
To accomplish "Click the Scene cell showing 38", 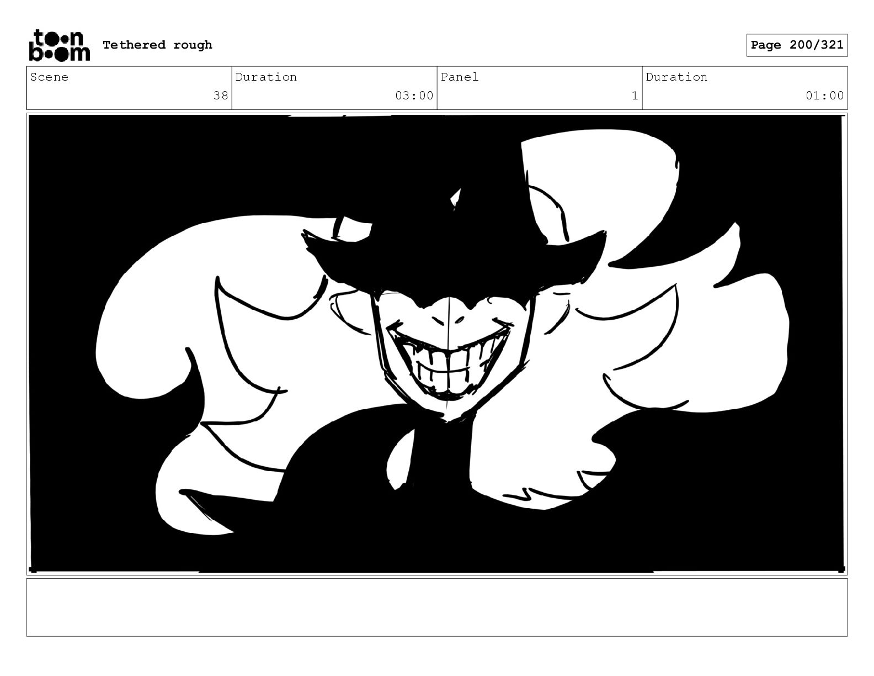I will (x=129, y=88).
